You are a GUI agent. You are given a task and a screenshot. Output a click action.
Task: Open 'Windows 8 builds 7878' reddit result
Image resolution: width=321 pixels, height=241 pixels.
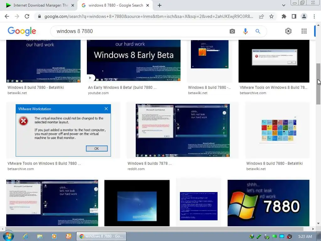pos(150,163)
